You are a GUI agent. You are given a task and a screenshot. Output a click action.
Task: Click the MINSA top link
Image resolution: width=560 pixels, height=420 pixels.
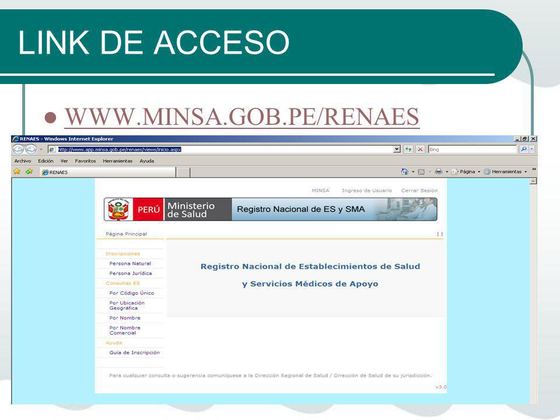tap(320, 191)
